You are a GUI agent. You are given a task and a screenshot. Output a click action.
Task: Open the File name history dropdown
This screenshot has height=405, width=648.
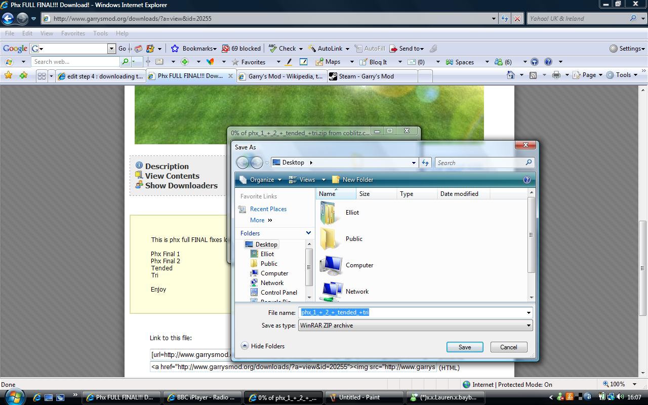(529, 313)
